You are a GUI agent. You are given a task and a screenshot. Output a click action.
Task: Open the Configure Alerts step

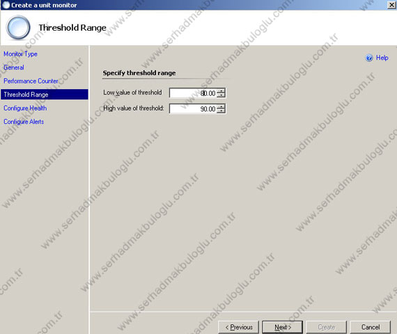[24, 122]
